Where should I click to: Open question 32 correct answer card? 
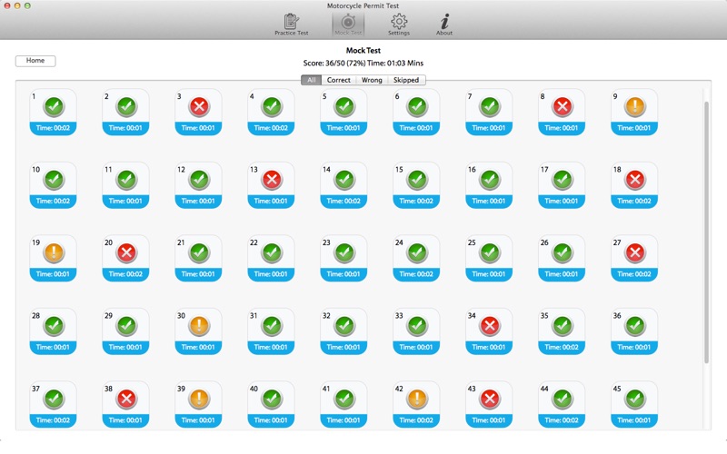(x=344, y=331)
